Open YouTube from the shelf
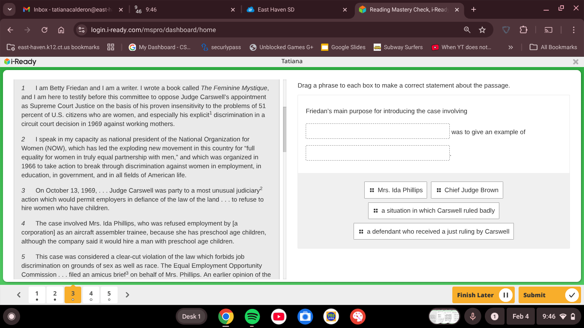The width and height of the screenshot is (584, 328). (279, 316)
